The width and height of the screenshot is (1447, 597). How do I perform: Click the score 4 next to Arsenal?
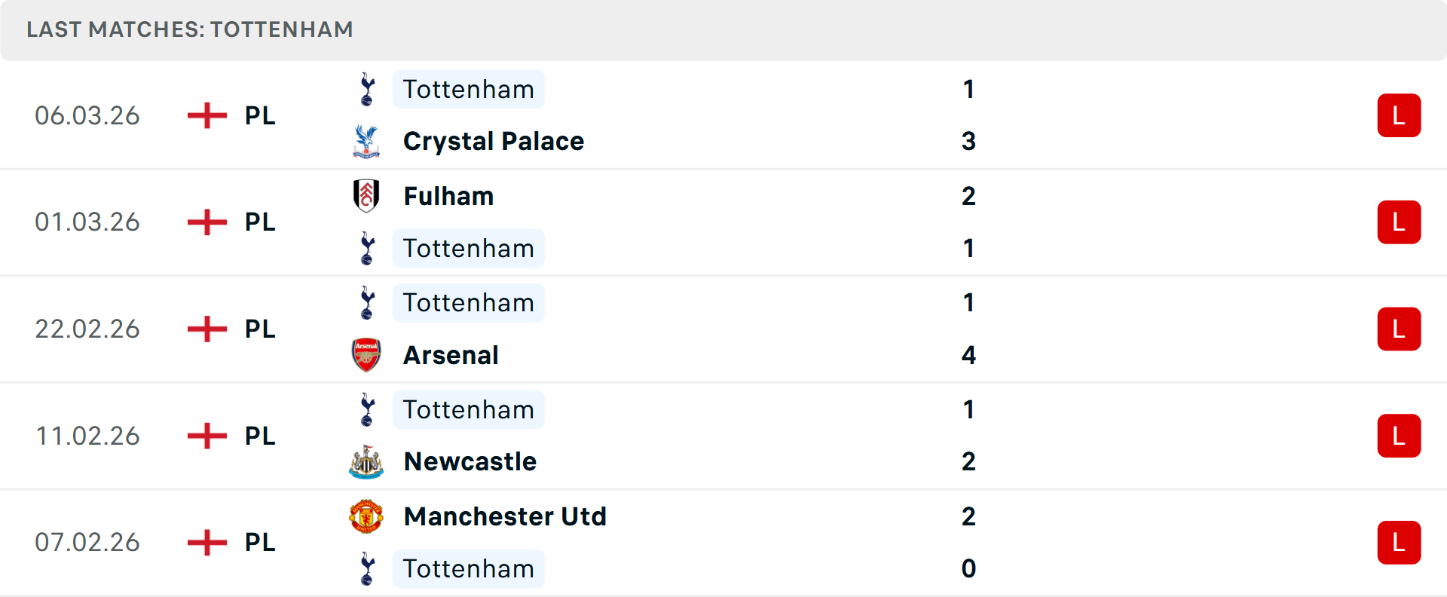point(969,355)
